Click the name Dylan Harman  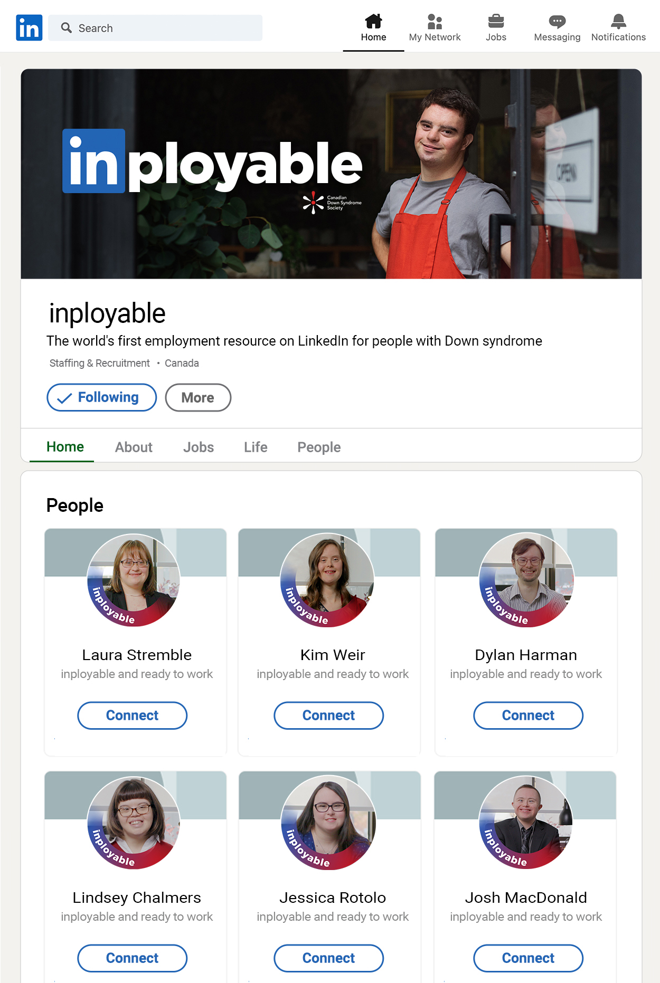pyautogui.click(x=526, y=655)
